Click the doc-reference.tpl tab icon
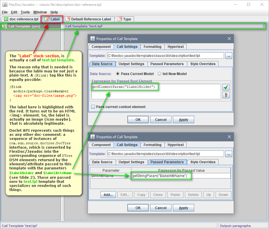This screenshot has width=269, height=229. (6, 19)
